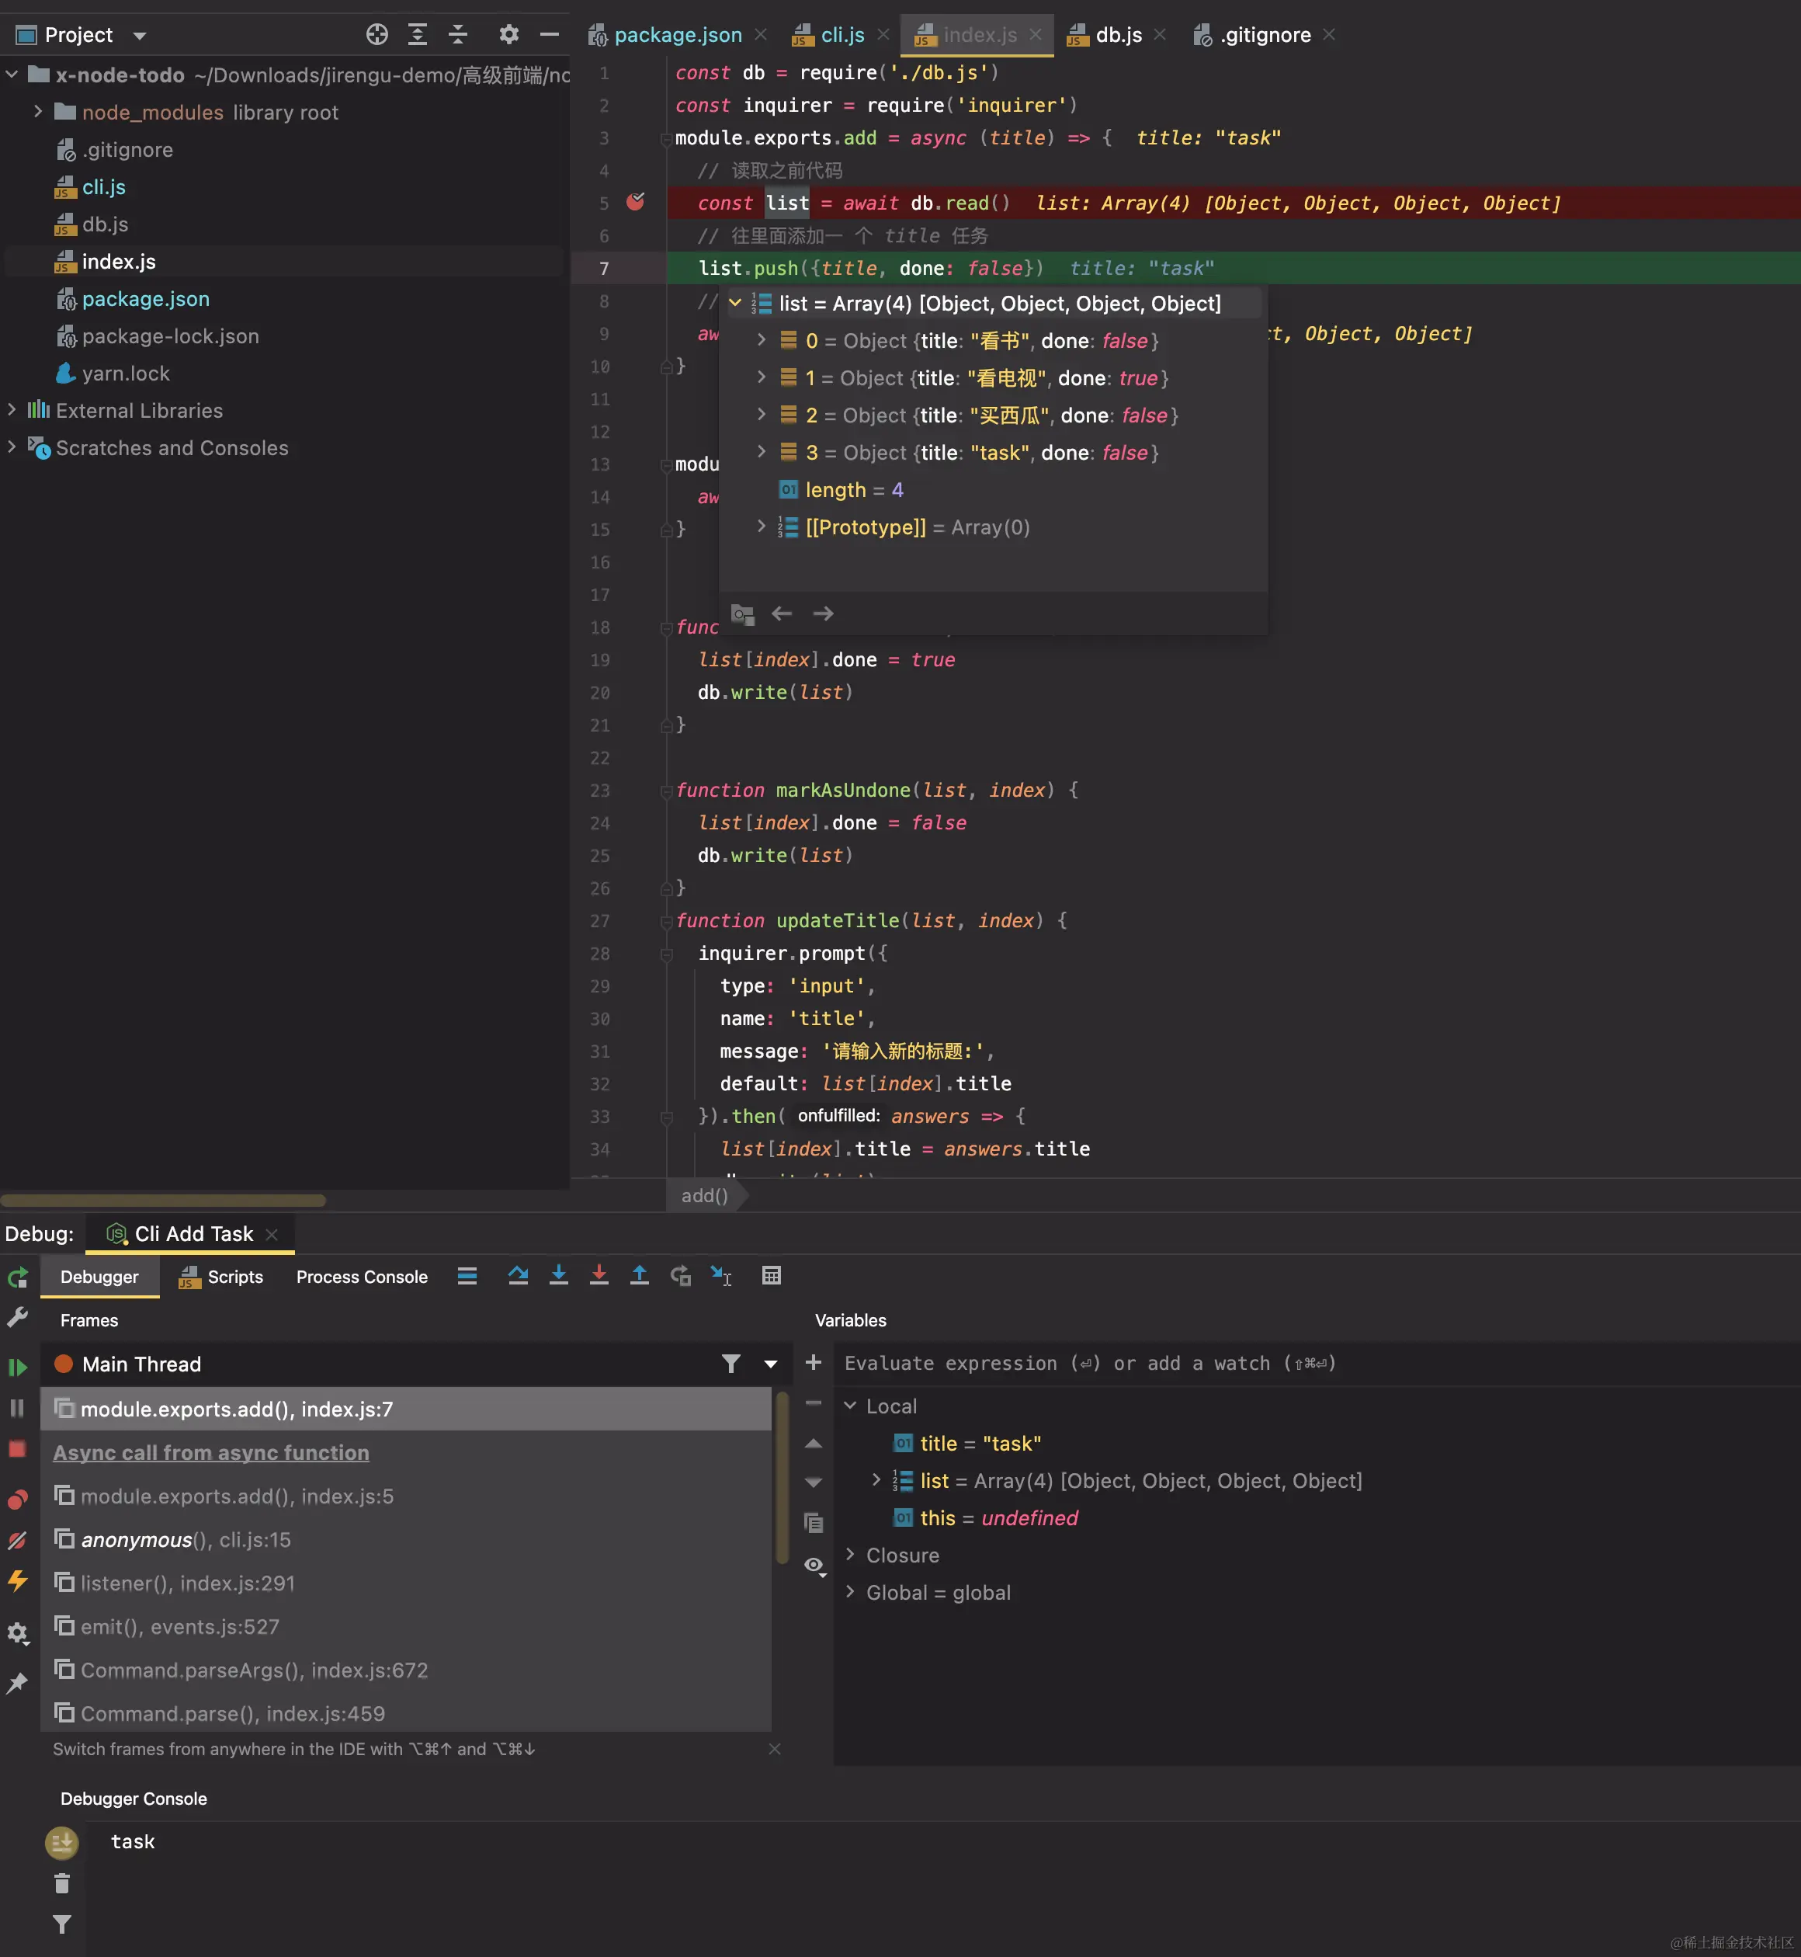Toggle the Mute Breakpoints icon
The height and width of the screenshot is (1957, 1801).
18,1542
